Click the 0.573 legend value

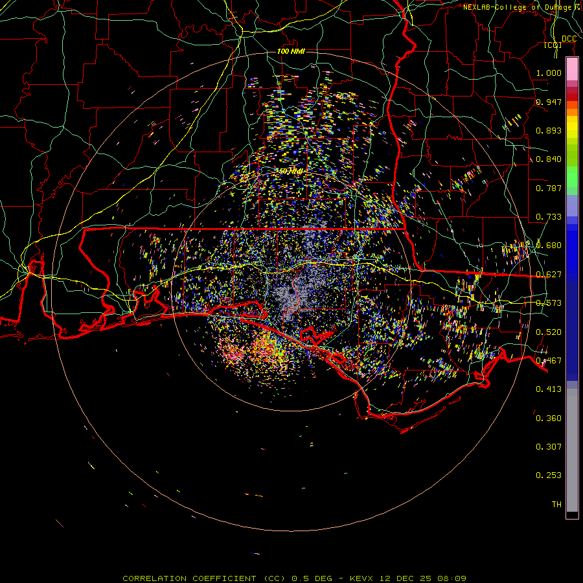(x=549, y=303)
